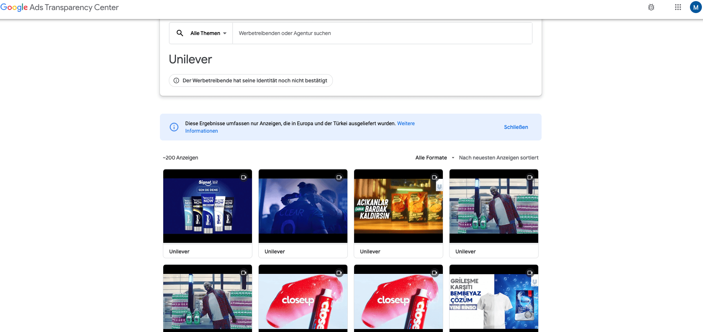Image resolution: width=703 pixels, height=332 pixels.
Task: Open the Google apps grid menu
Action: pyautogui.click(x=678, y=7)
